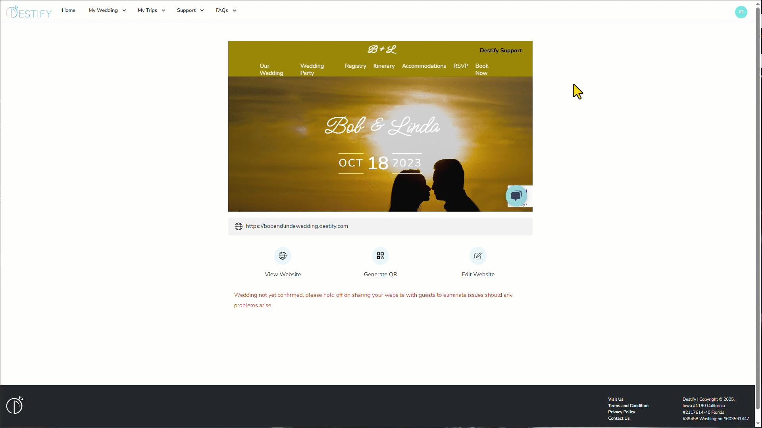Screen dimensions: 762x428
Task: Click the Destify Support link in the preview
Action: 500,50
